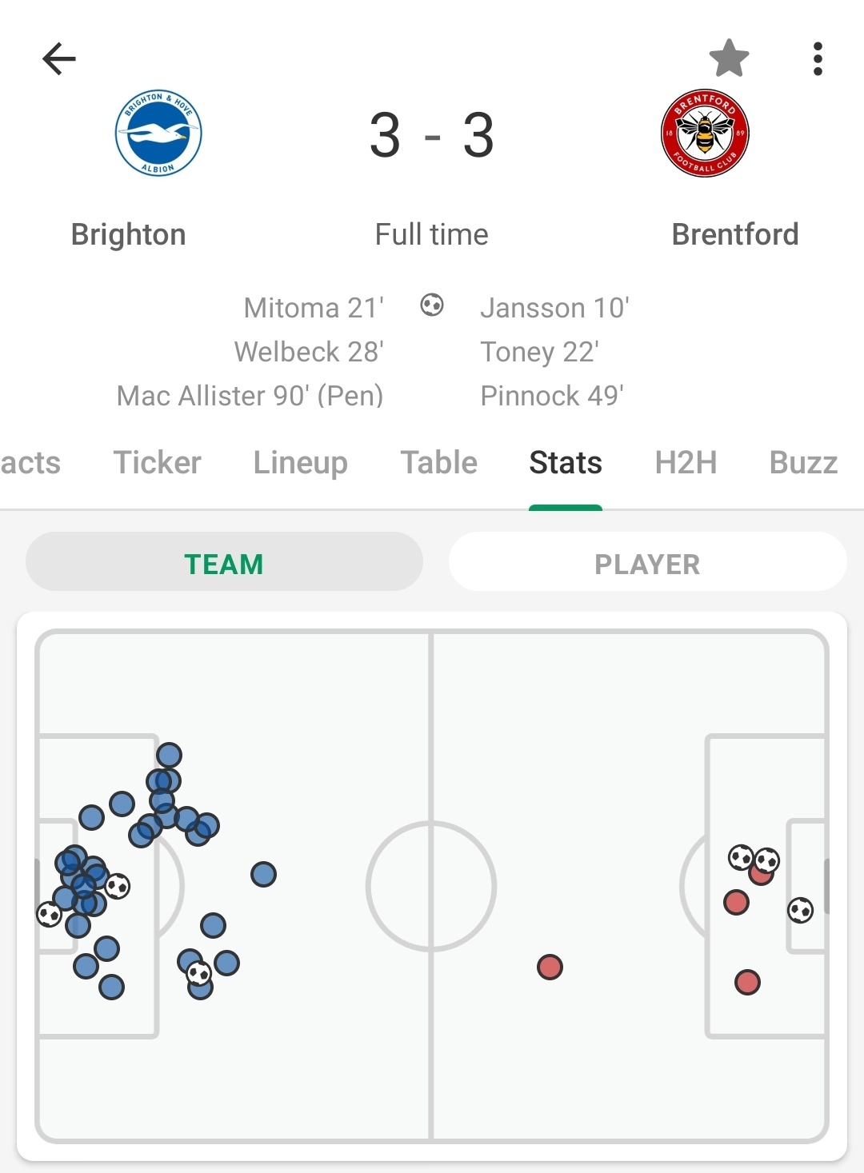The width and height of the screenshot is (864, 1173).
Task: Open the Brighton team name link
Action: click(x=128, y=234)
